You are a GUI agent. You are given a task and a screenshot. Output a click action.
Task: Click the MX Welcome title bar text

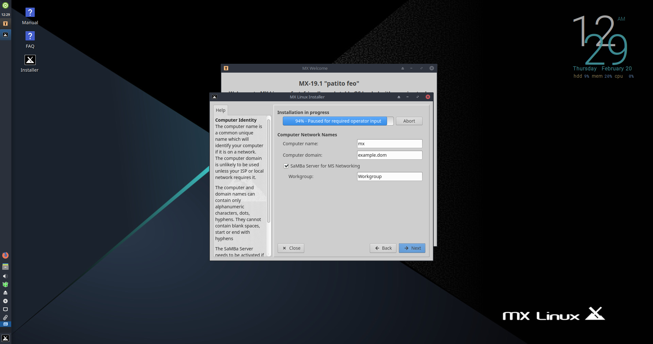(x=315, y=68)
